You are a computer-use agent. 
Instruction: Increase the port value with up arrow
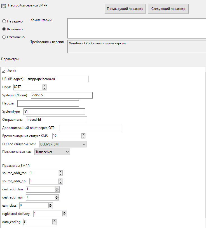[x=45, y=86]
